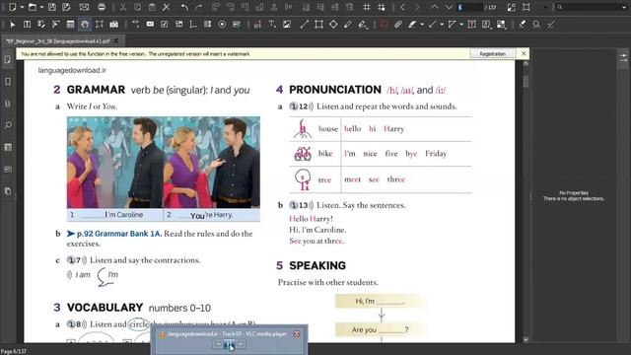Save the document with the floppy icon
This screenshot has height=355, width=631.
point(52,7)
